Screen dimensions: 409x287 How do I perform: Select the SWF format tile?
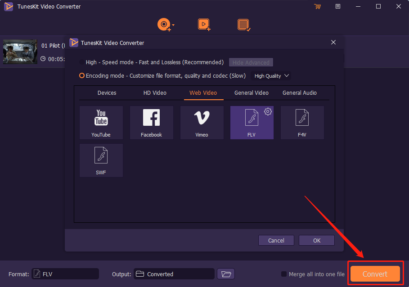101,160
